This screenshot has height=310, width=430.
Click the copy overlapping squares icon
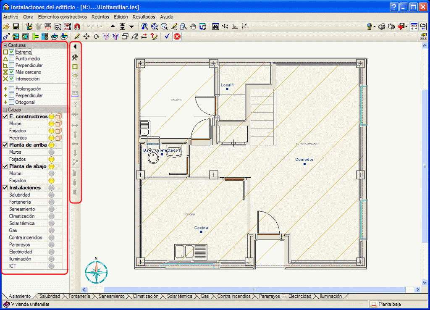[125, 37]
